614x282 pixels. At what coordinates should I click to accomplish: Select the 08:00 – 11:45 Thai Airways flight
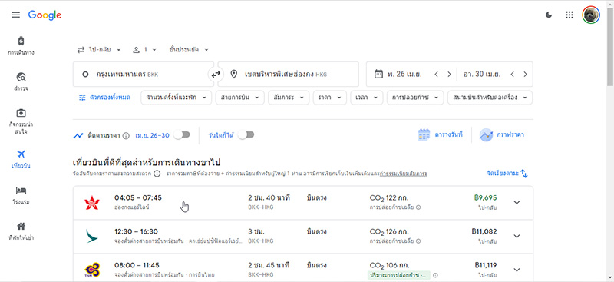(302, 267)
